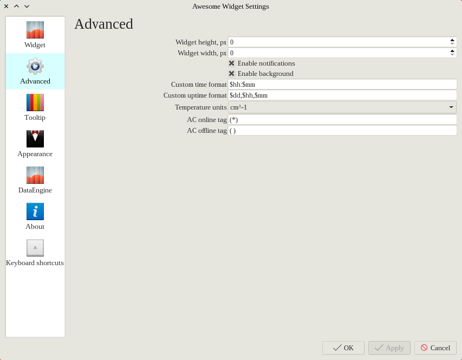The height and width of the screenshot is (360, 462).
Task: Focus the Custom uptime format field
Action: click(x=342, y=95)
